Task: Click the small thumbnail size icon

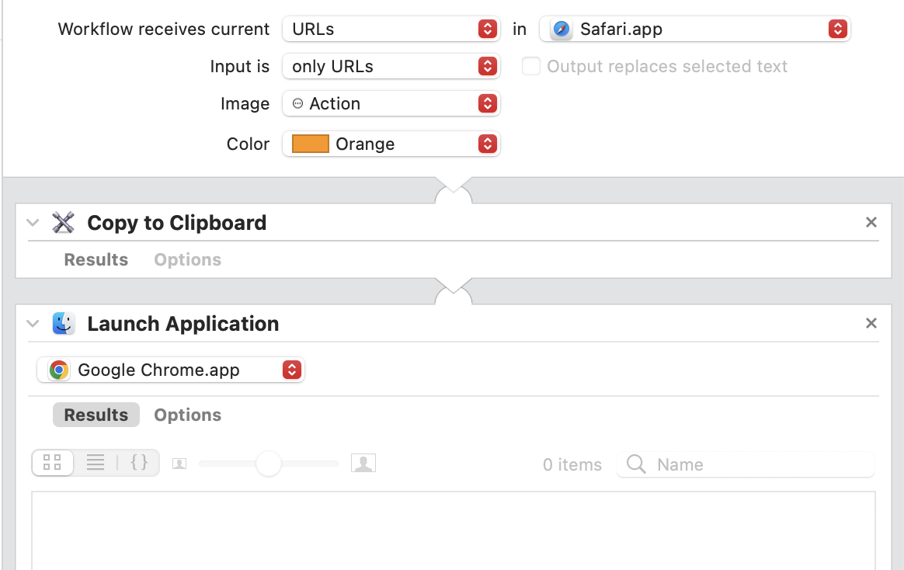Action: (179, 464)
